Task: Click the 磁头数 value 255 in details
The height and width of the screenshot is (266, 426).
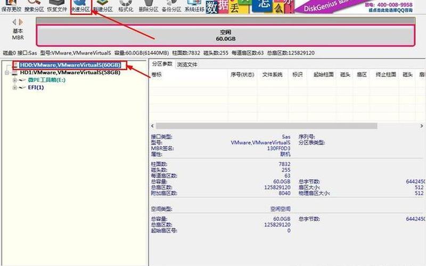Action: point(286,170)
